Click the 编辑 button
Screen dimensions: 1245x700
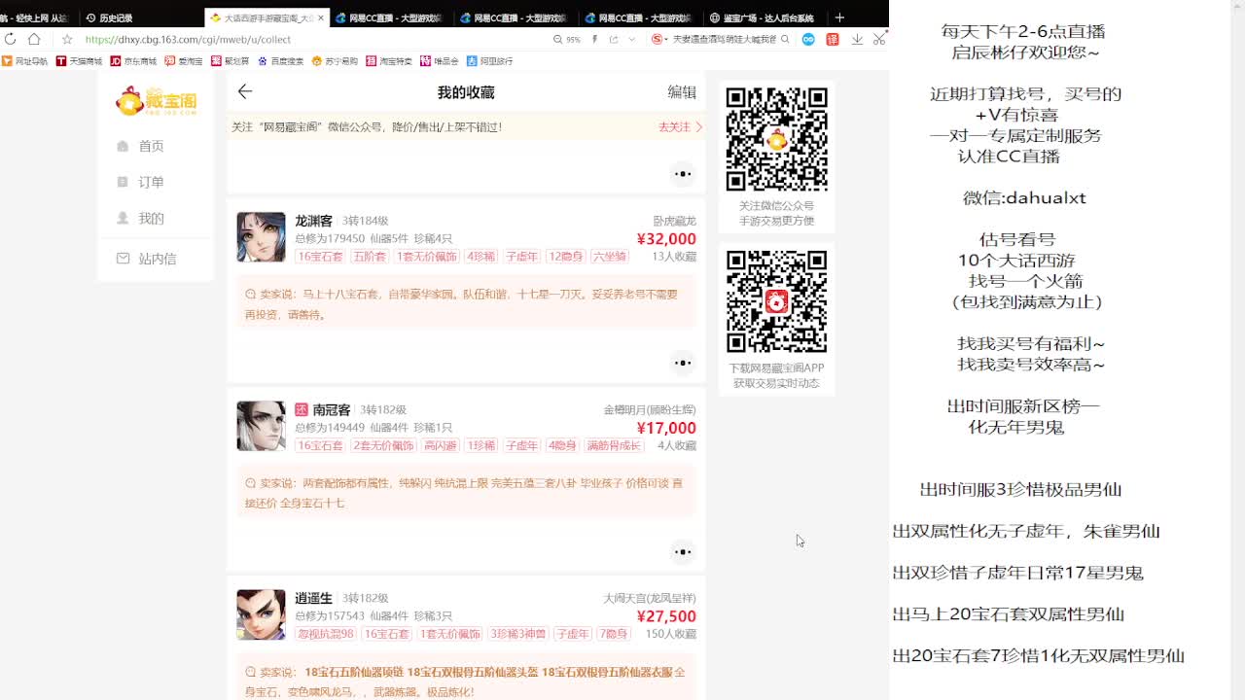click(x=682, y=92)
